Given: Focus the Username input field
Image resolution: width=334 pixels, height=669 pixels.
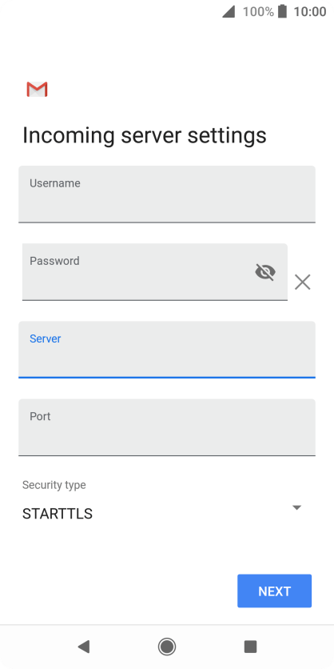Looking at the screenshot, I should click(167, 194).
